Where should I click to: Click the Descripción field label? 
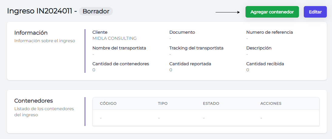259,48
